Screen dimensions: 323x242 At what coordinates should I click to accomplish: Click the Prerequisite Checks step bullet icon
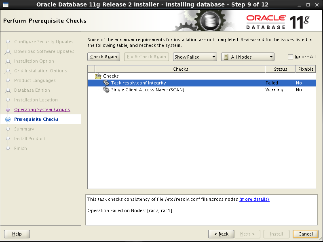click(x=8, y=119)
